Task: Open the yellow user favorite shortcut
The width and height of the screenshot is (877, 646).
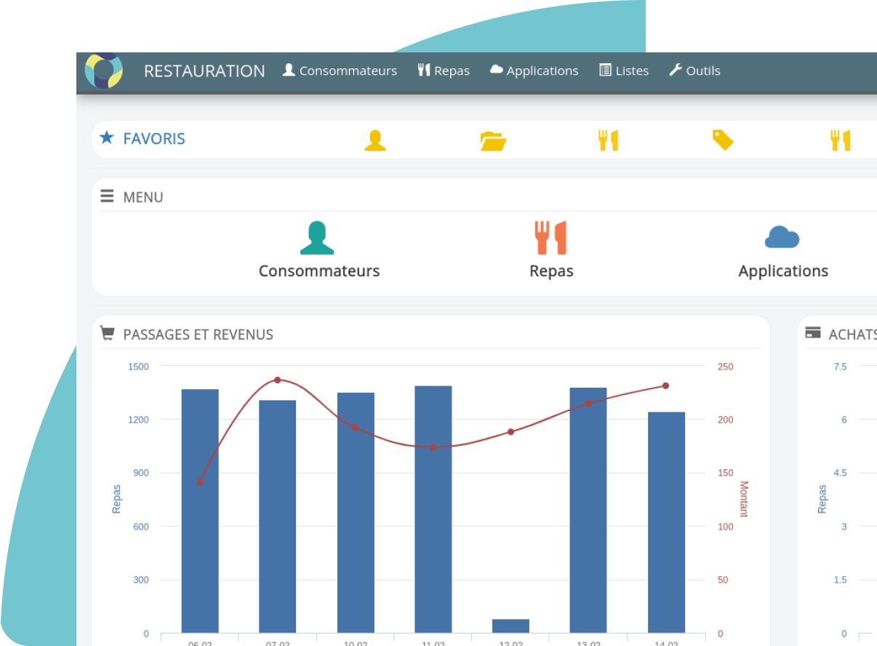Action: coord(375,140)
